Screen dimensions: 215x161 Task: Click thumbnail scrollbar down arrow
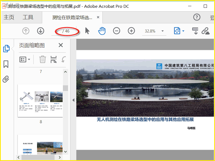point(65,152)
